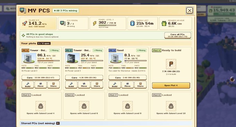Image resolution: width=236 pixels, height=127 pixels.
Task: Click the 141.2 H/s island hashrate value
Action: point(37,23)
